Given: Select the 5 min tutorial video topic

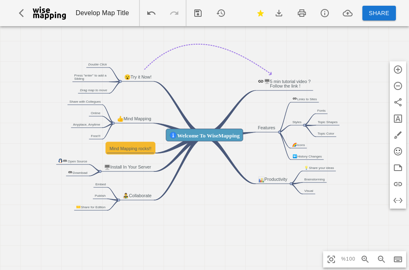Looking at the screenshot, I should tap(290, 84).
